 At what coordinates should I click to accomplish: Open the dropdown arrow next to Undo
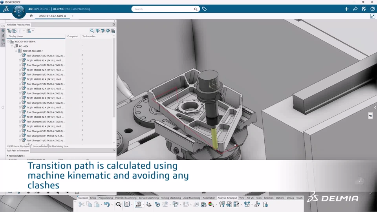[x=112, y=205]
